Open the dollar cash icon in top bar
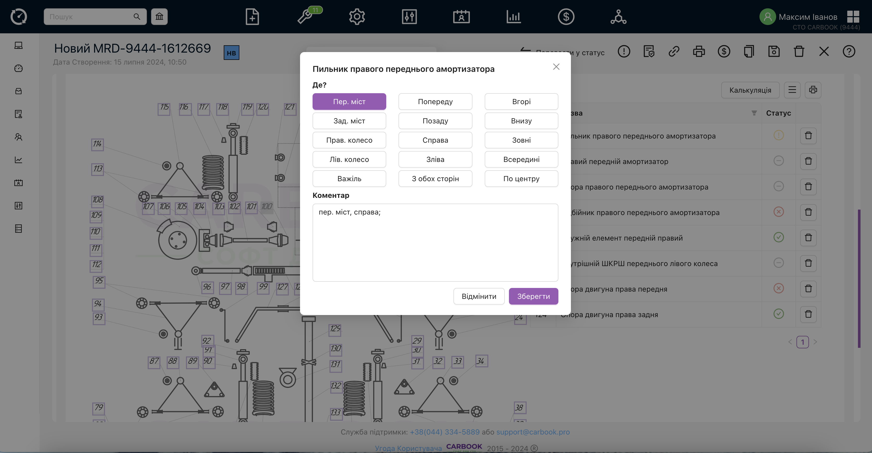This screenshot has width=872, height=453. coord(566,16)
